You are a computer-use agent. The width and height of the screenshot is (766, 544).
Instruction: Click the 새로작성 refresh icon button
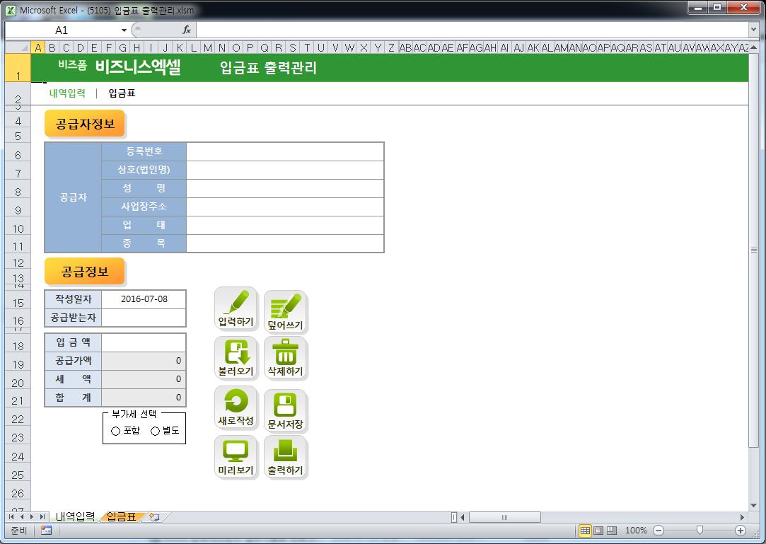(x=236, y=407)
